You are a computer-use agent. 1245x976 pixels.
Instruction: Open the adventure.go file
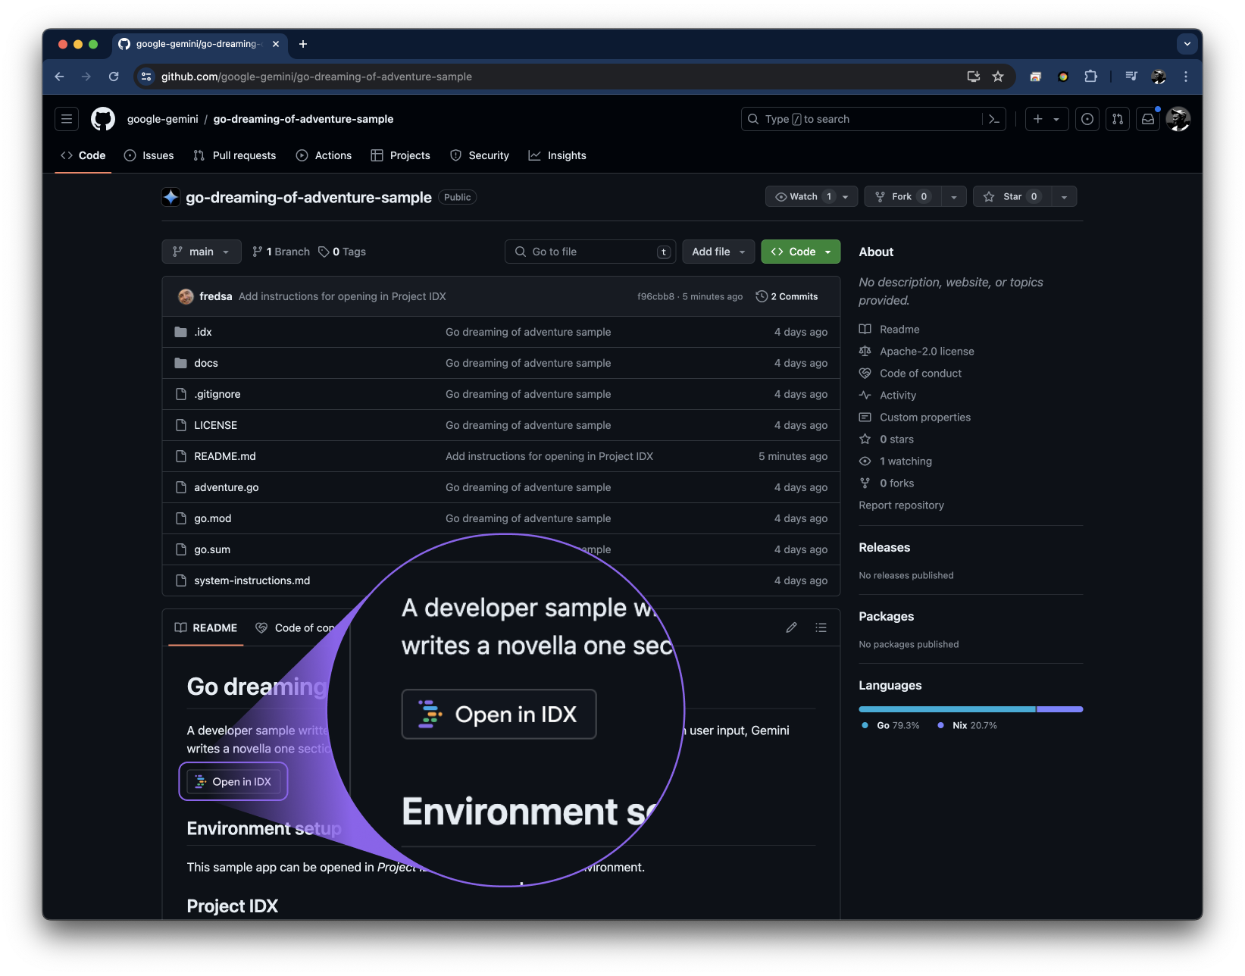[227, 487]
